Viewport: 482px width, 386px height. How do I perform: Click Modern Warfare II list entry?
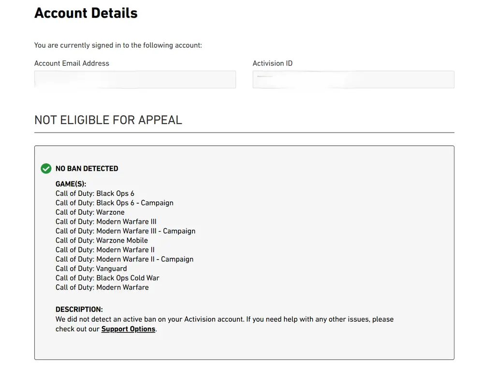click(105, 250)
